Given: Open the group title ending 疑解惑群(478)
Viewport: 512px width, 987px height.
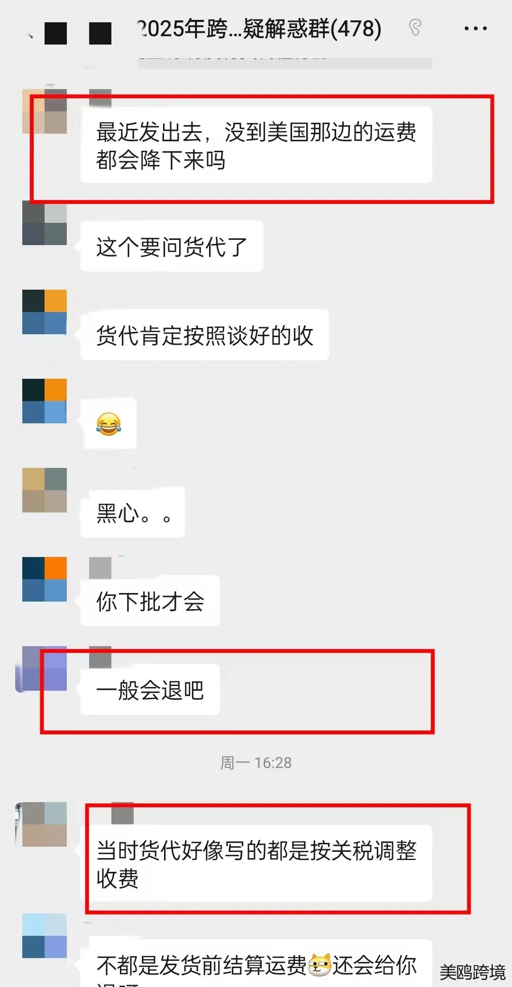Looking at the screenshot, I should click(259, 28).
